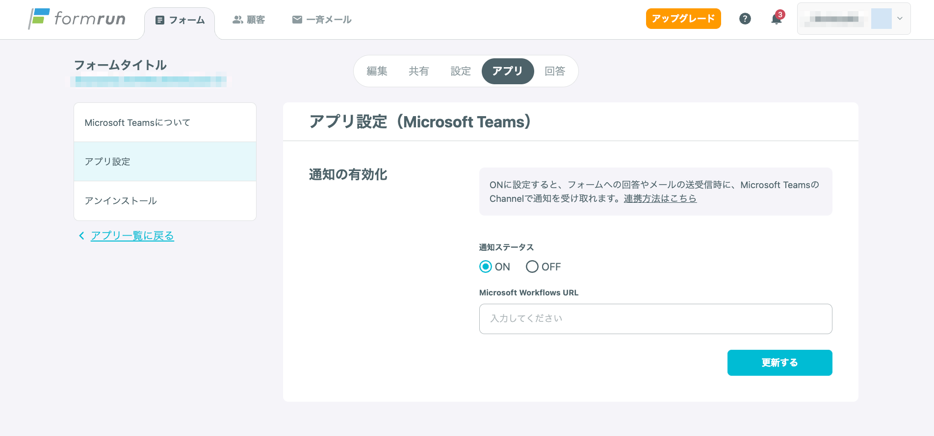The height and width of the screenshot is (436, 934).
Task: Click the back chevron beside アプリ一覧に戻る
Action: (x=81, y=236)
